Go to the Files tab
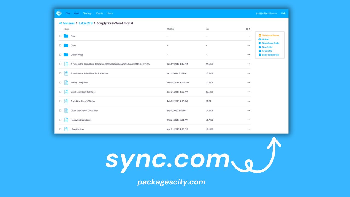The height and width of the screenshot is (197, 350). [x=68, y=13]
